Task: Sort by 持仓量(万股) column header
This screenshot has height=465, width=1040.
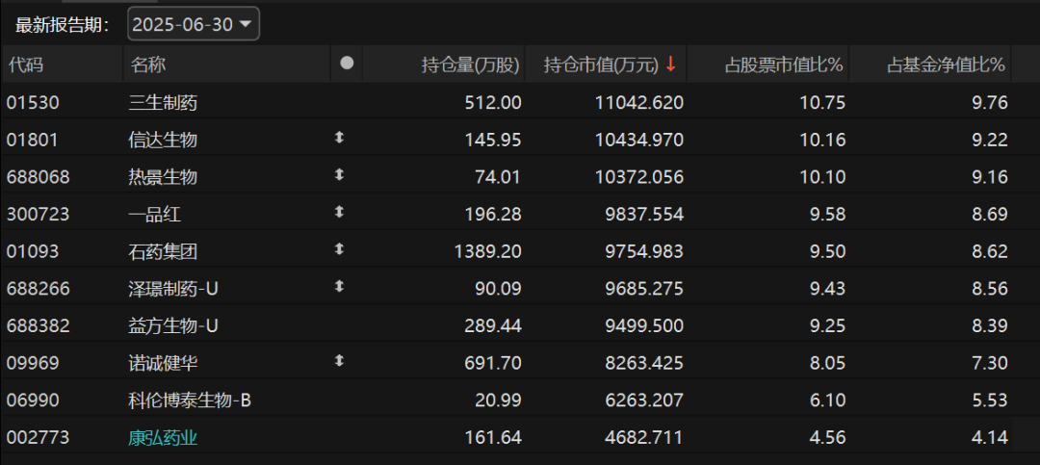Action: point(470,65)
